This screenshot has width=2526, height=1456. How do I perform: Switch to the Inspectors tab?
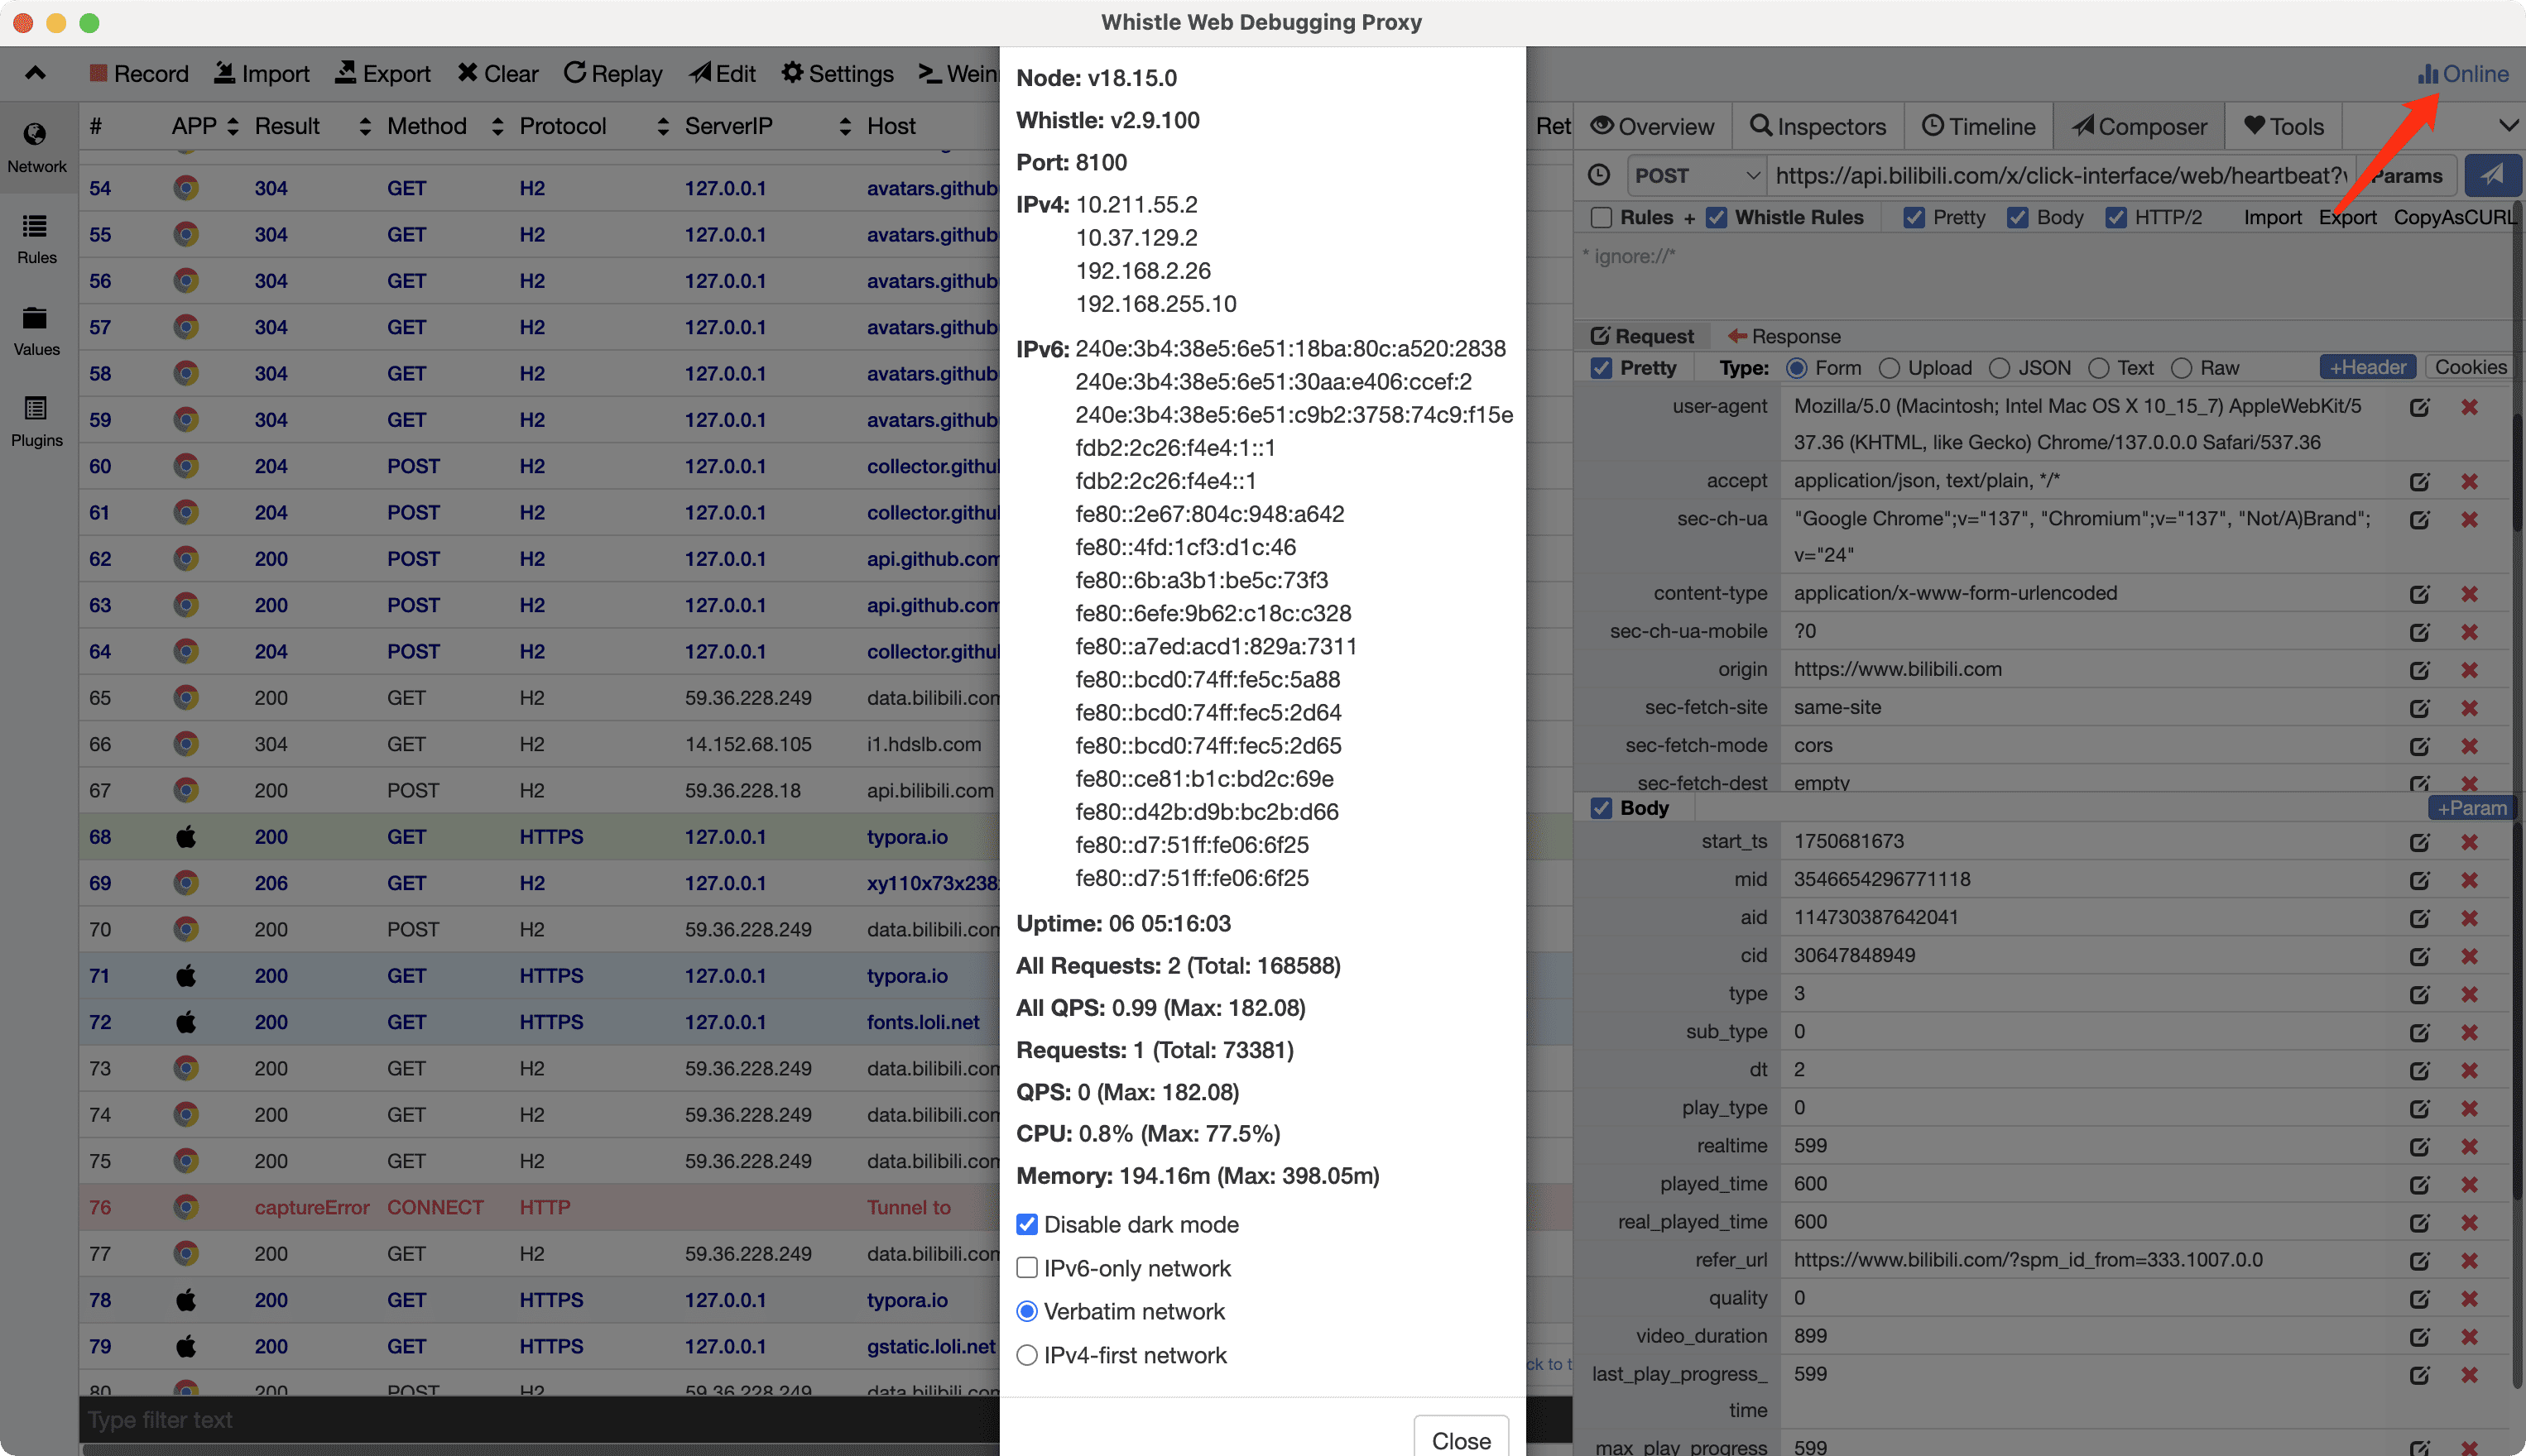[x=1818, y=127]
